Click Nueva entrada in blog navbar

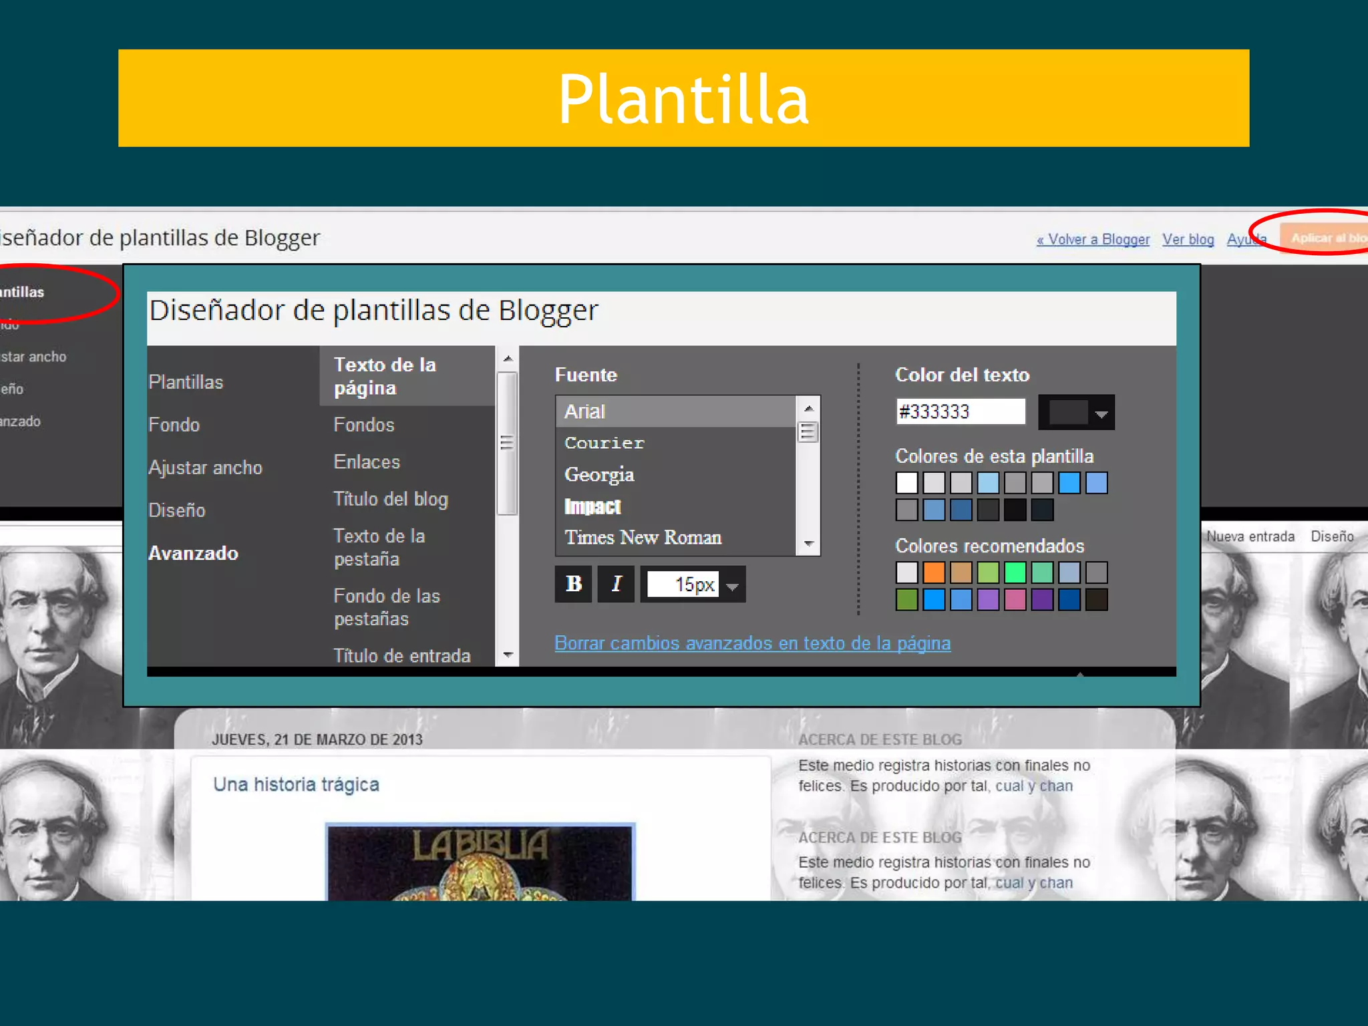[x=1250, y=536]
